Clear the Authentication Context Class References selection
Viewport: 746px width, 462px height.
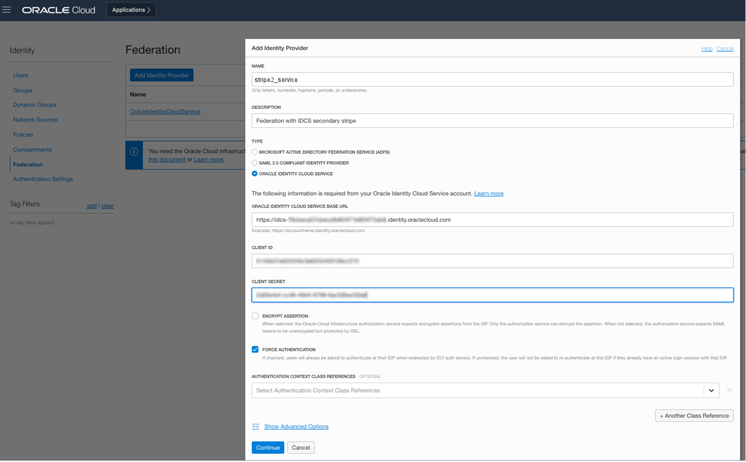coord(730,390)
